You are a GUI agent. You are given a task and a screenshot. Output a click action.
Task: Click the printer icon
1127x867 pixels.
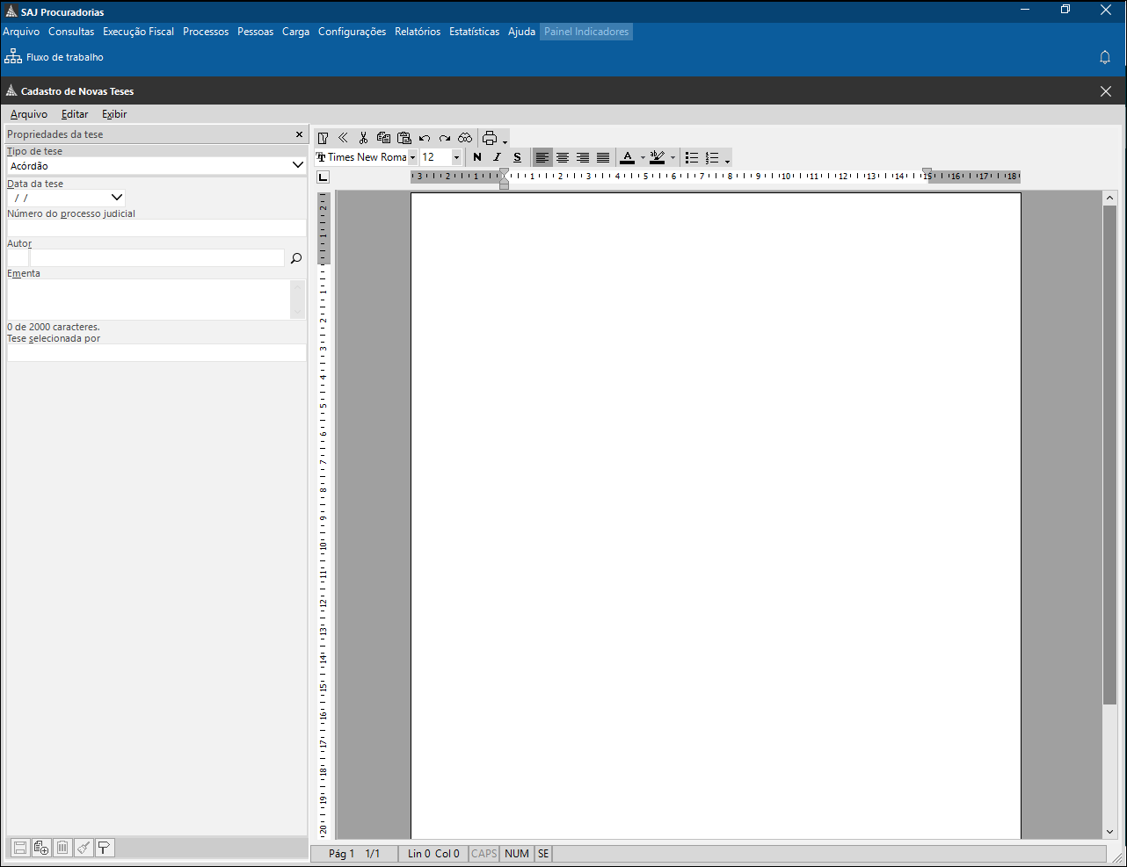coord(490,138)
